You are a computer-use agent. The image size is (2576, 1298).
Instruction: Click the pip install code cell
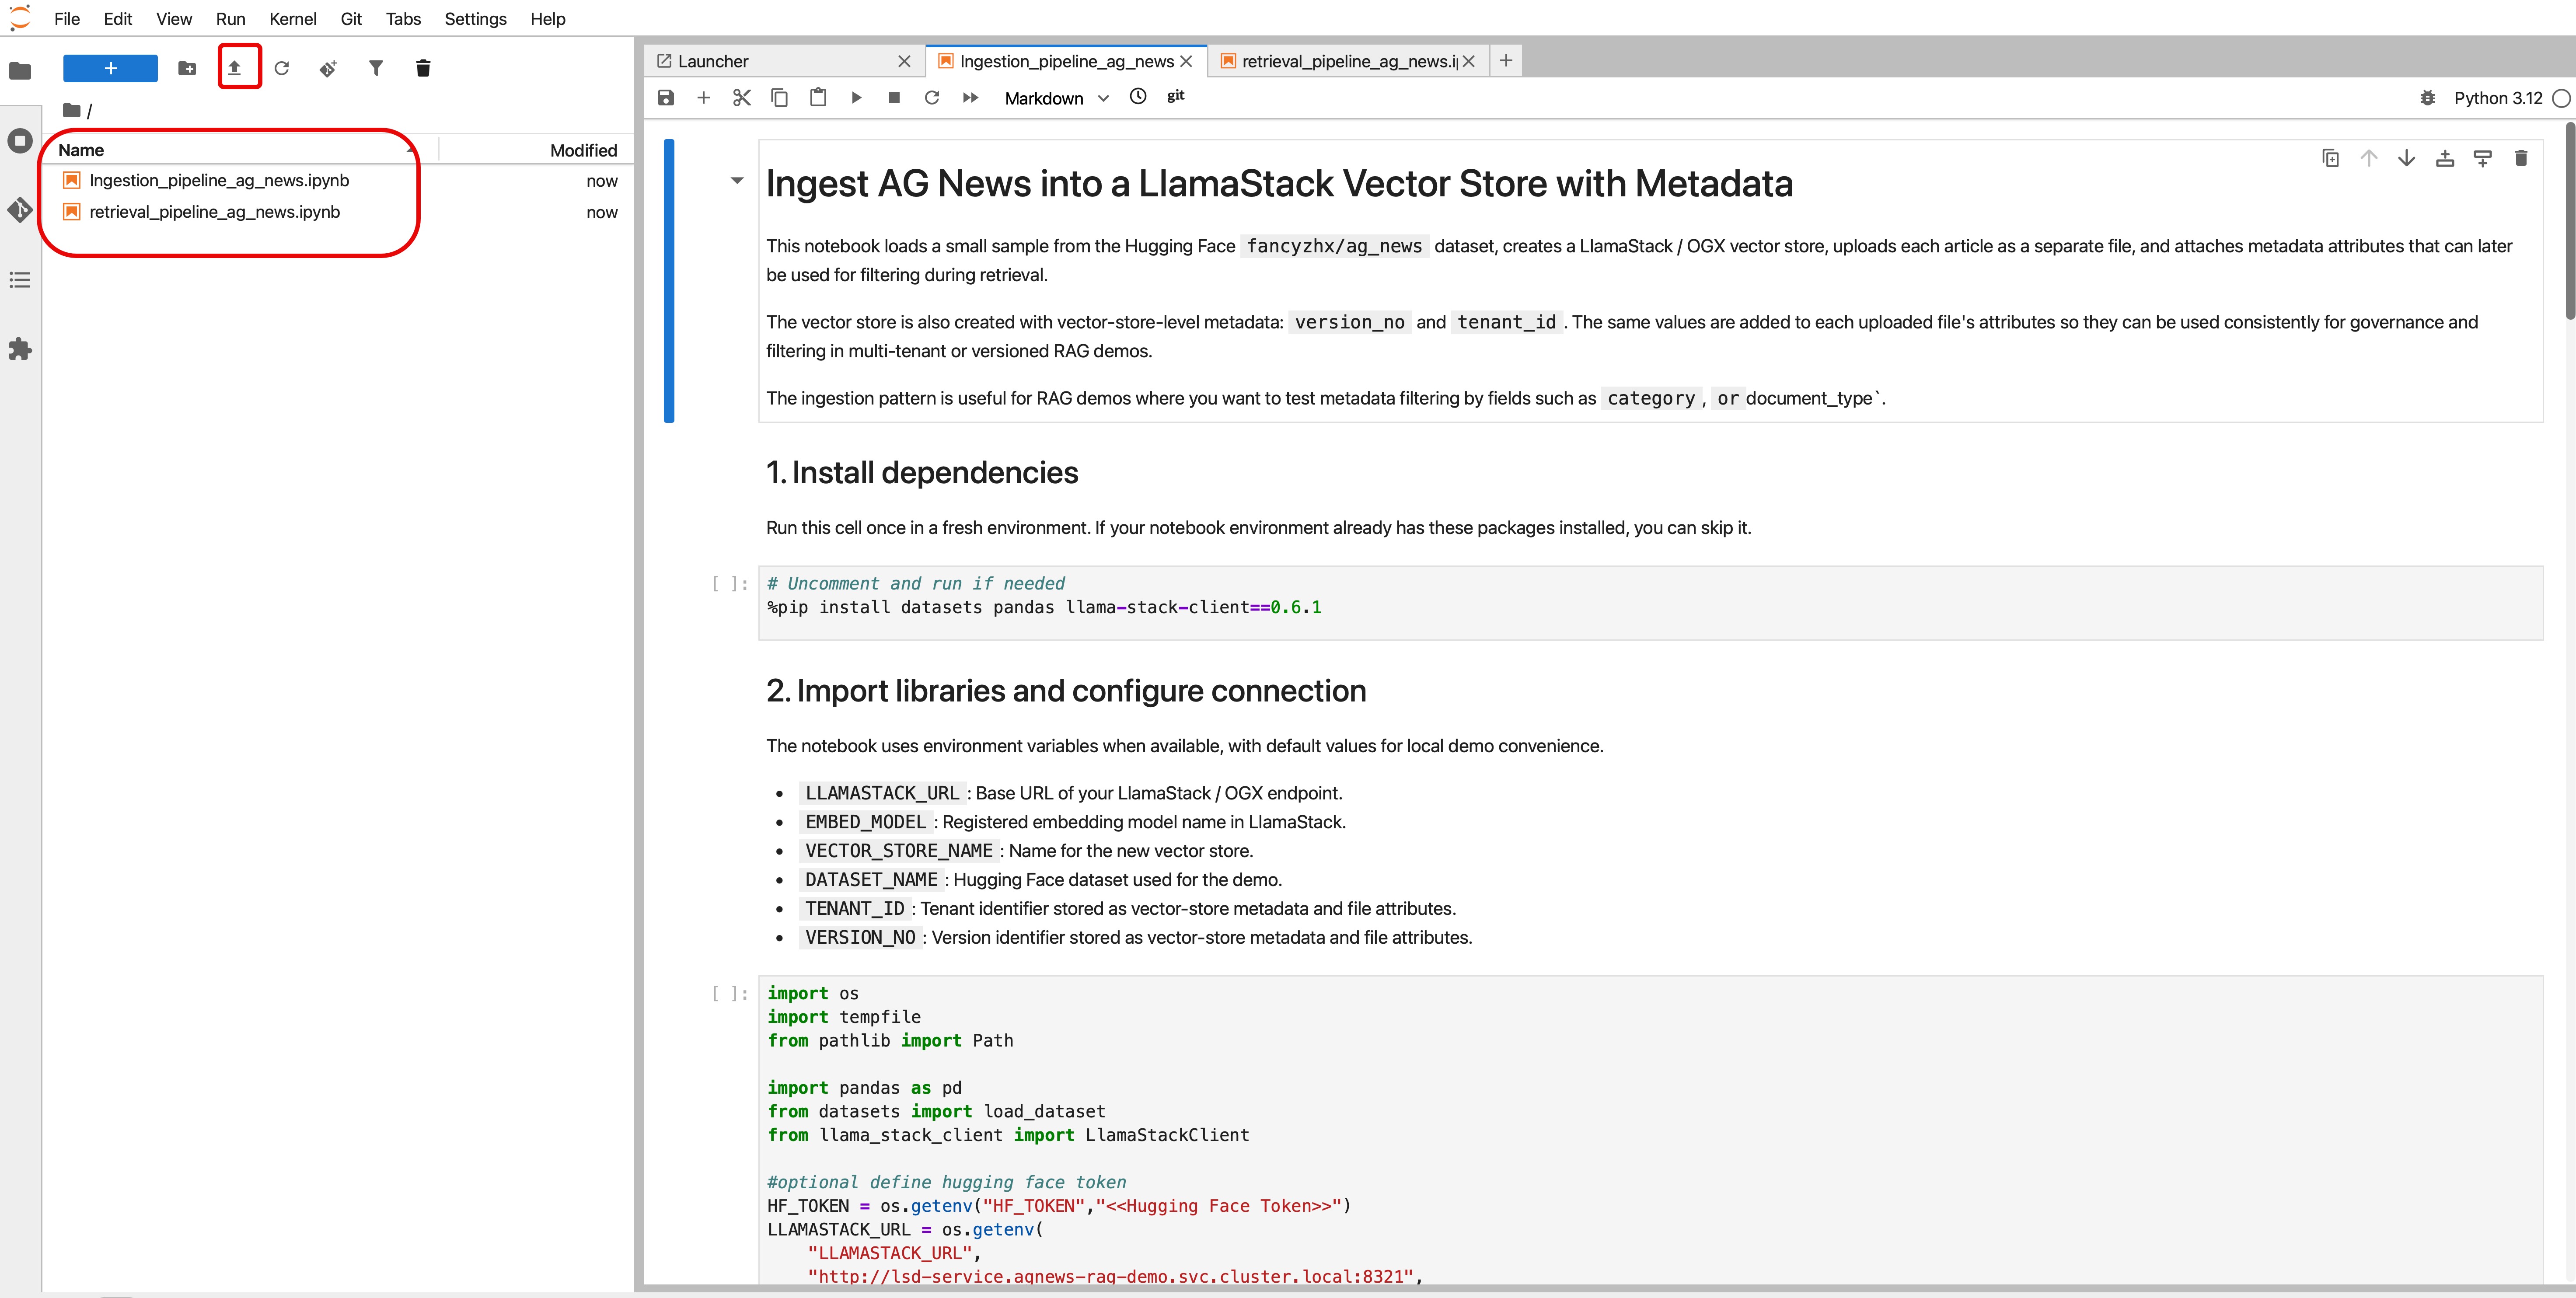1650,603
